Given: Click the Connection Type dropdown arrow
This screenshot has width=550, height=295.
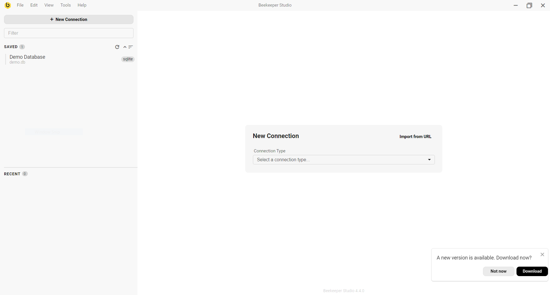Looking at the screenshot, I should point(429,160).
